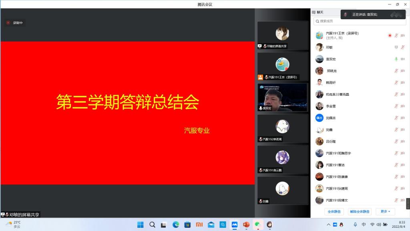Open PowerPoint from the taskbar
This screenshot has height=231, width=410.
[x=246, y=225]
